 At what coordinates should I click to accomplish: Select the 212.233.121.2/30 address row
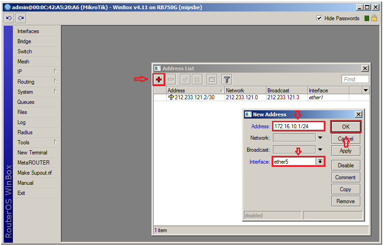pos(195,97)
